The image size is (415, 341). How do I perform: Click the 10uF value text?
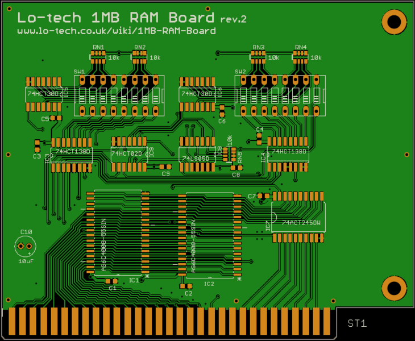click(x=26, y=261)
